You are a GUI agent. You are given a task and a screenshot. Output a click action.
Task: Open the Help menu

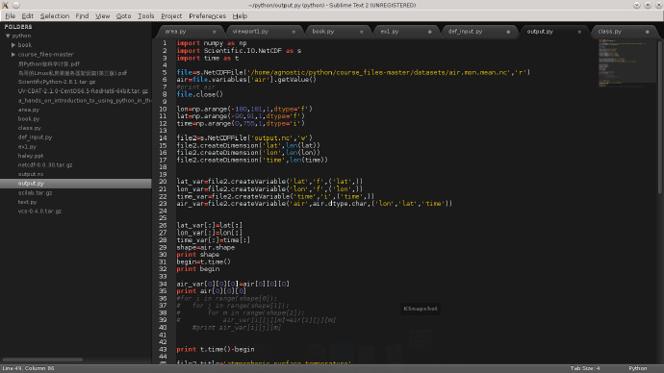coord(240,16)
